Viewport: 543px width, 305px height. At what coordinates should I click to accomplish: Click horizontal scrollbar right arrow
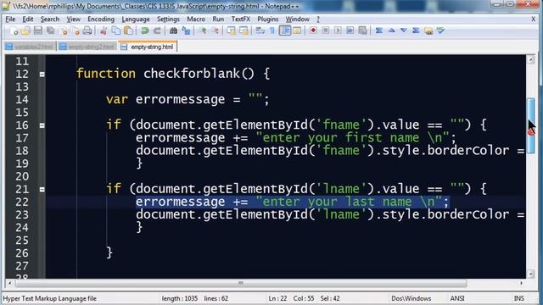point(521,283)
